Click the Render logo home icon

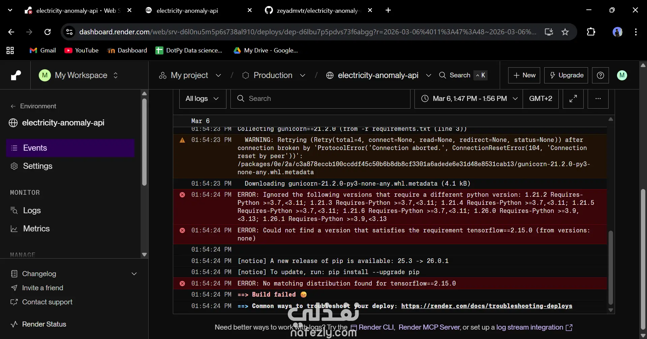[16, 75]
